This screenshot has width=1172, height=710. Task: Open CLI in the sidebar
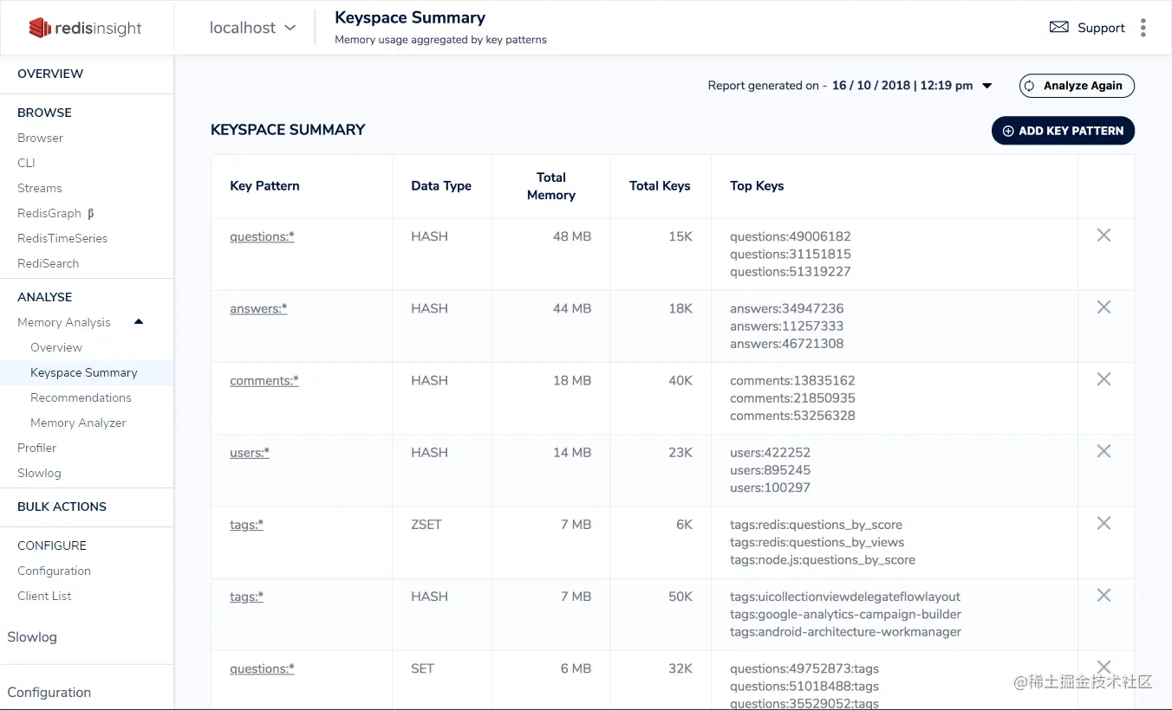pos(26,163)
